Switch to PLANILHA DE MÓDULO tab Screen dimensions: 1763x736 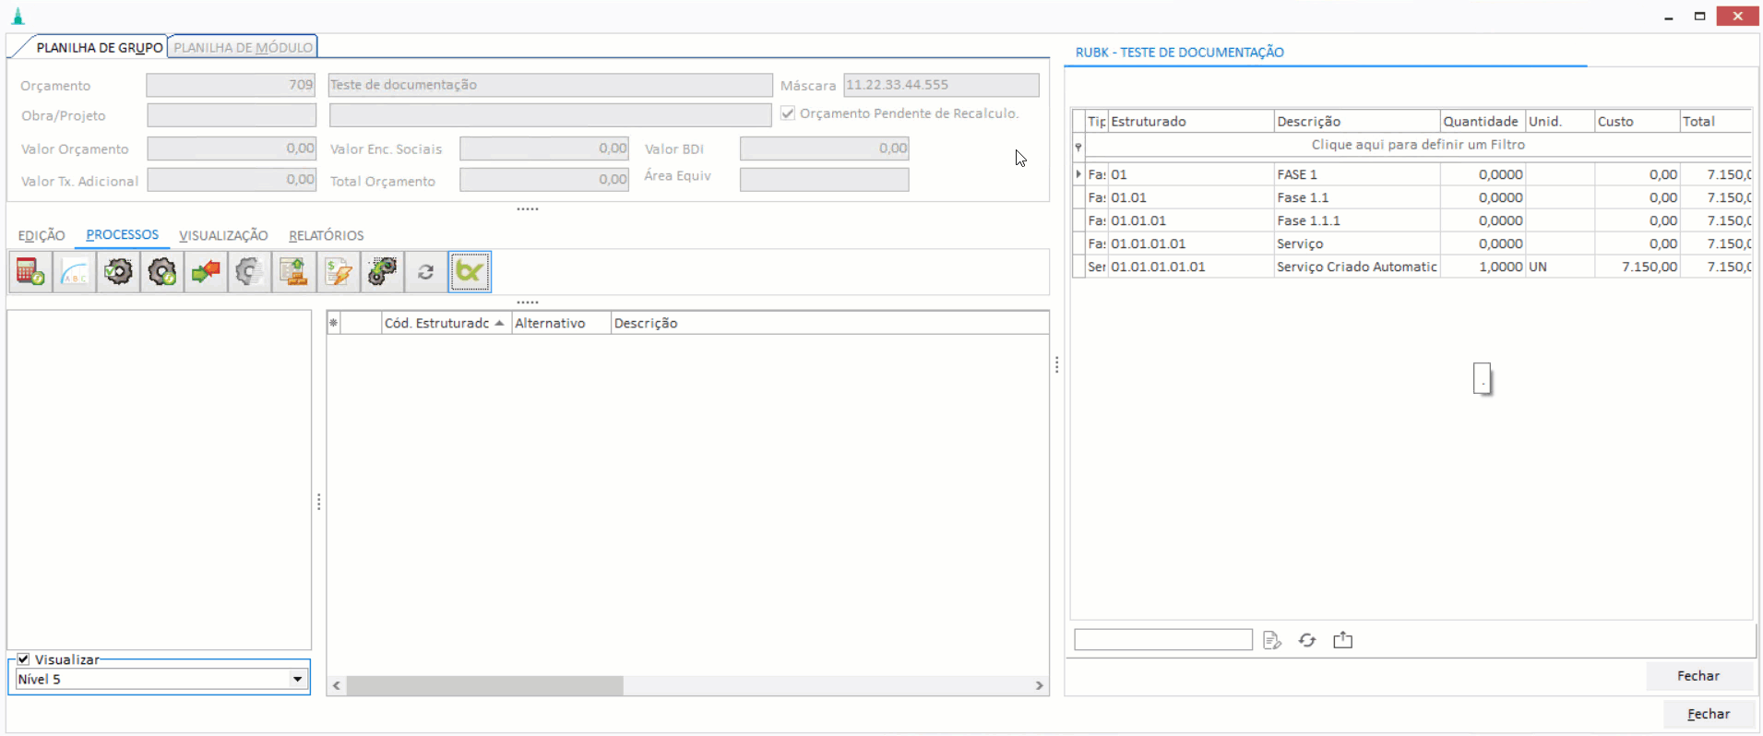coord(243,47)
